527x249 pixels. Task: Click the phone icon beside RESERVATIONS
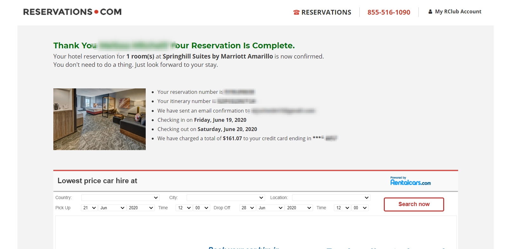point(296,12)
